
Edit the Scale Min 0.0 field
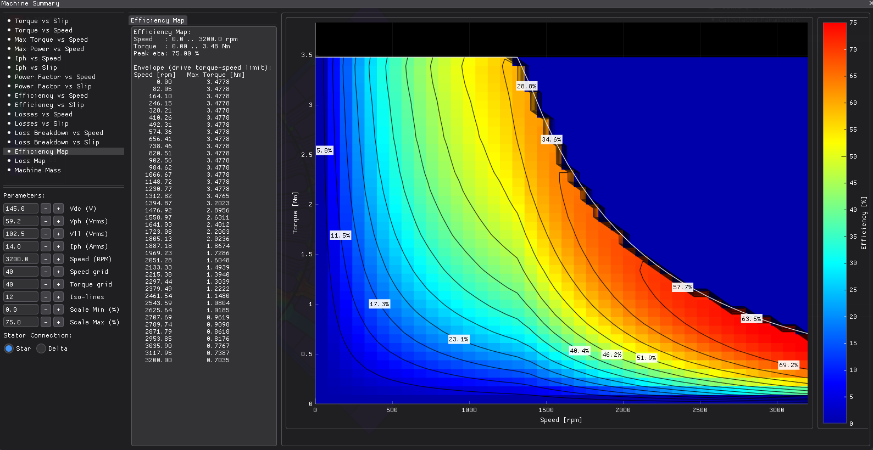pyautogui.click(x=21, y=310)
